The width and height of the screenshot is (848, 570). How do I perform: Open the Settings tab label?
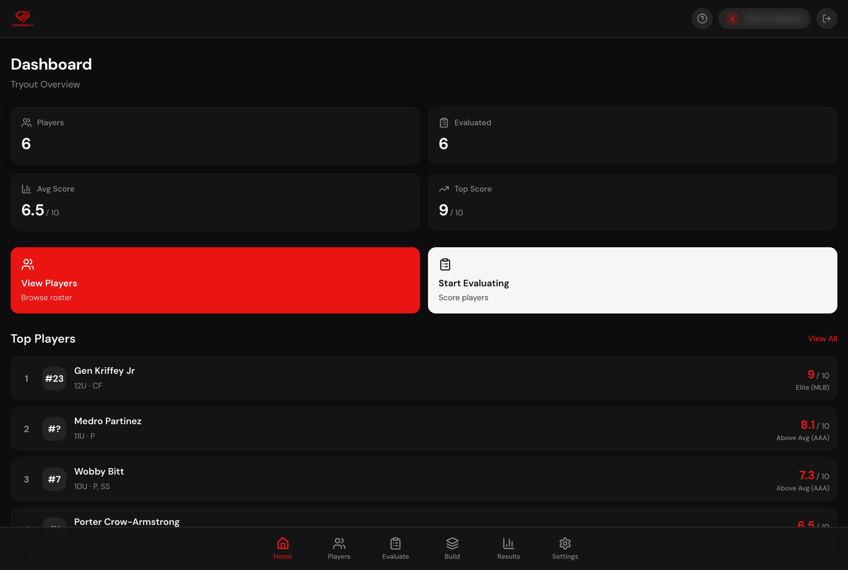(565, 556)
